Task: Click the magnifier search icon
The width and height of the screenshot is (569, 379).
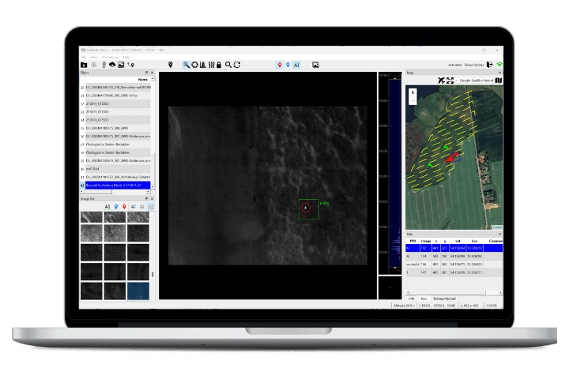Action: [228, 65]
